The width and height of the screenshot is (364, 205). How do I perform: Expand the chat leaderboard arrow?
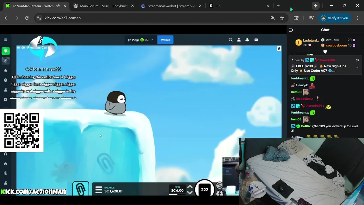[325, 52]
